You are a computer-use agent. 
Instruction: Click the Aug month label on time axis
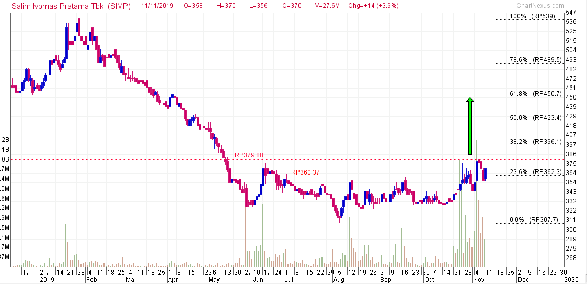pyautogui.click(x=338, y=279)
